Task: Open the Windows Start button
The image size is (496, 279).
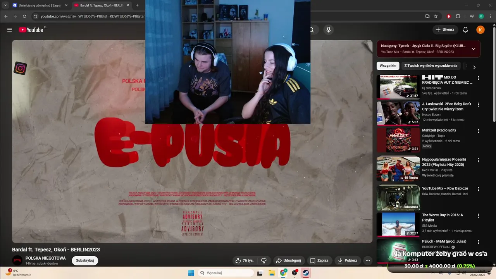Action: tap(191, 273)
